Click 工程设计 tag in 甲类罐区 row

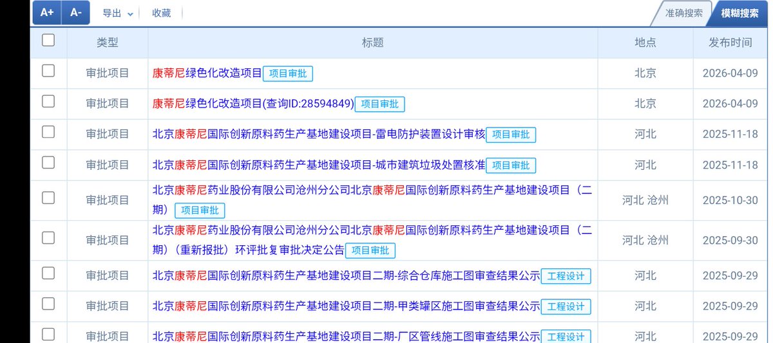click(x=566, y=306)
